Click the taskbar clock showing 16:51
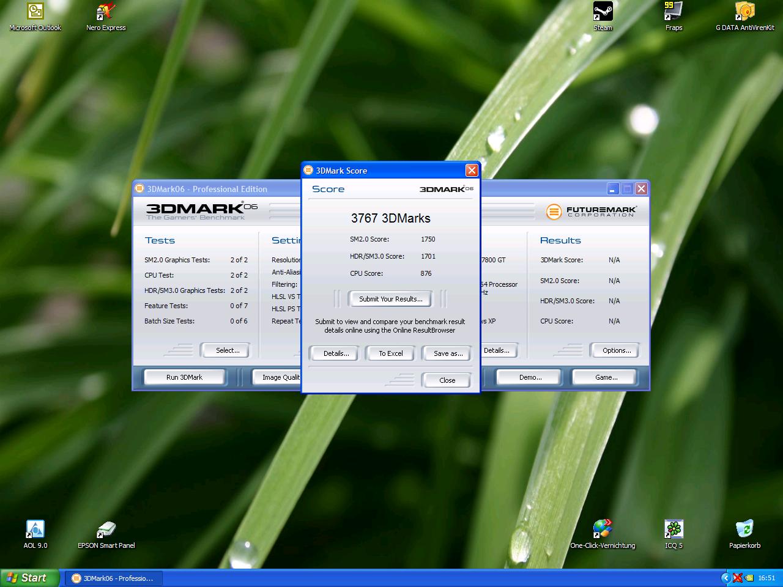Image resolution: width=783 pixels, height=587 pixels. pos(766,578)
